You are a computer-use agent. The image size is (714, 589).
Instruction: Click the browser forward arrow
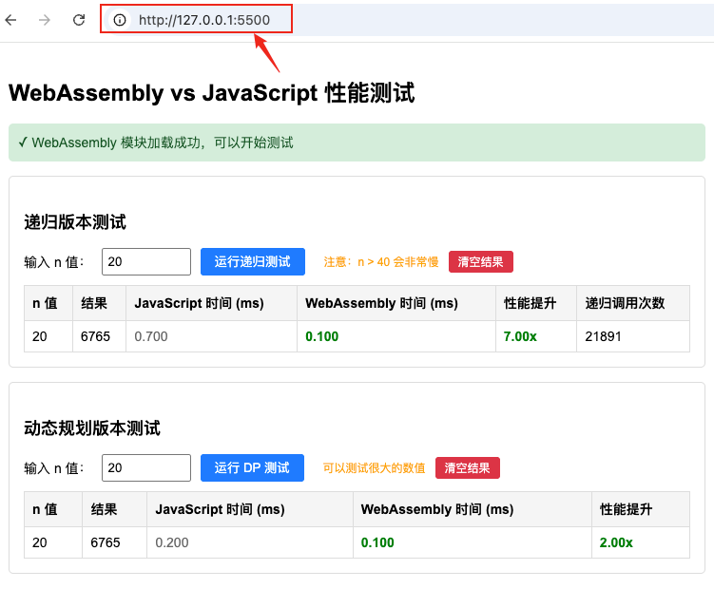click(45, 20)
